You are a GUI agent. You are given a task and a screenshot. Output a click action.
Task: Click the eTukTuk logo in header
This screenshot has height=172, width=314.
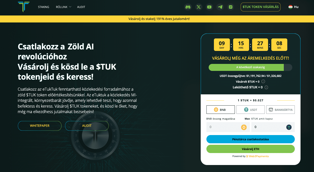[24, 7]
